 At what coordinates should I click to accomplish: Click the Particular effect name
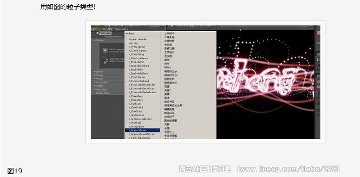(x=105, y=33)
